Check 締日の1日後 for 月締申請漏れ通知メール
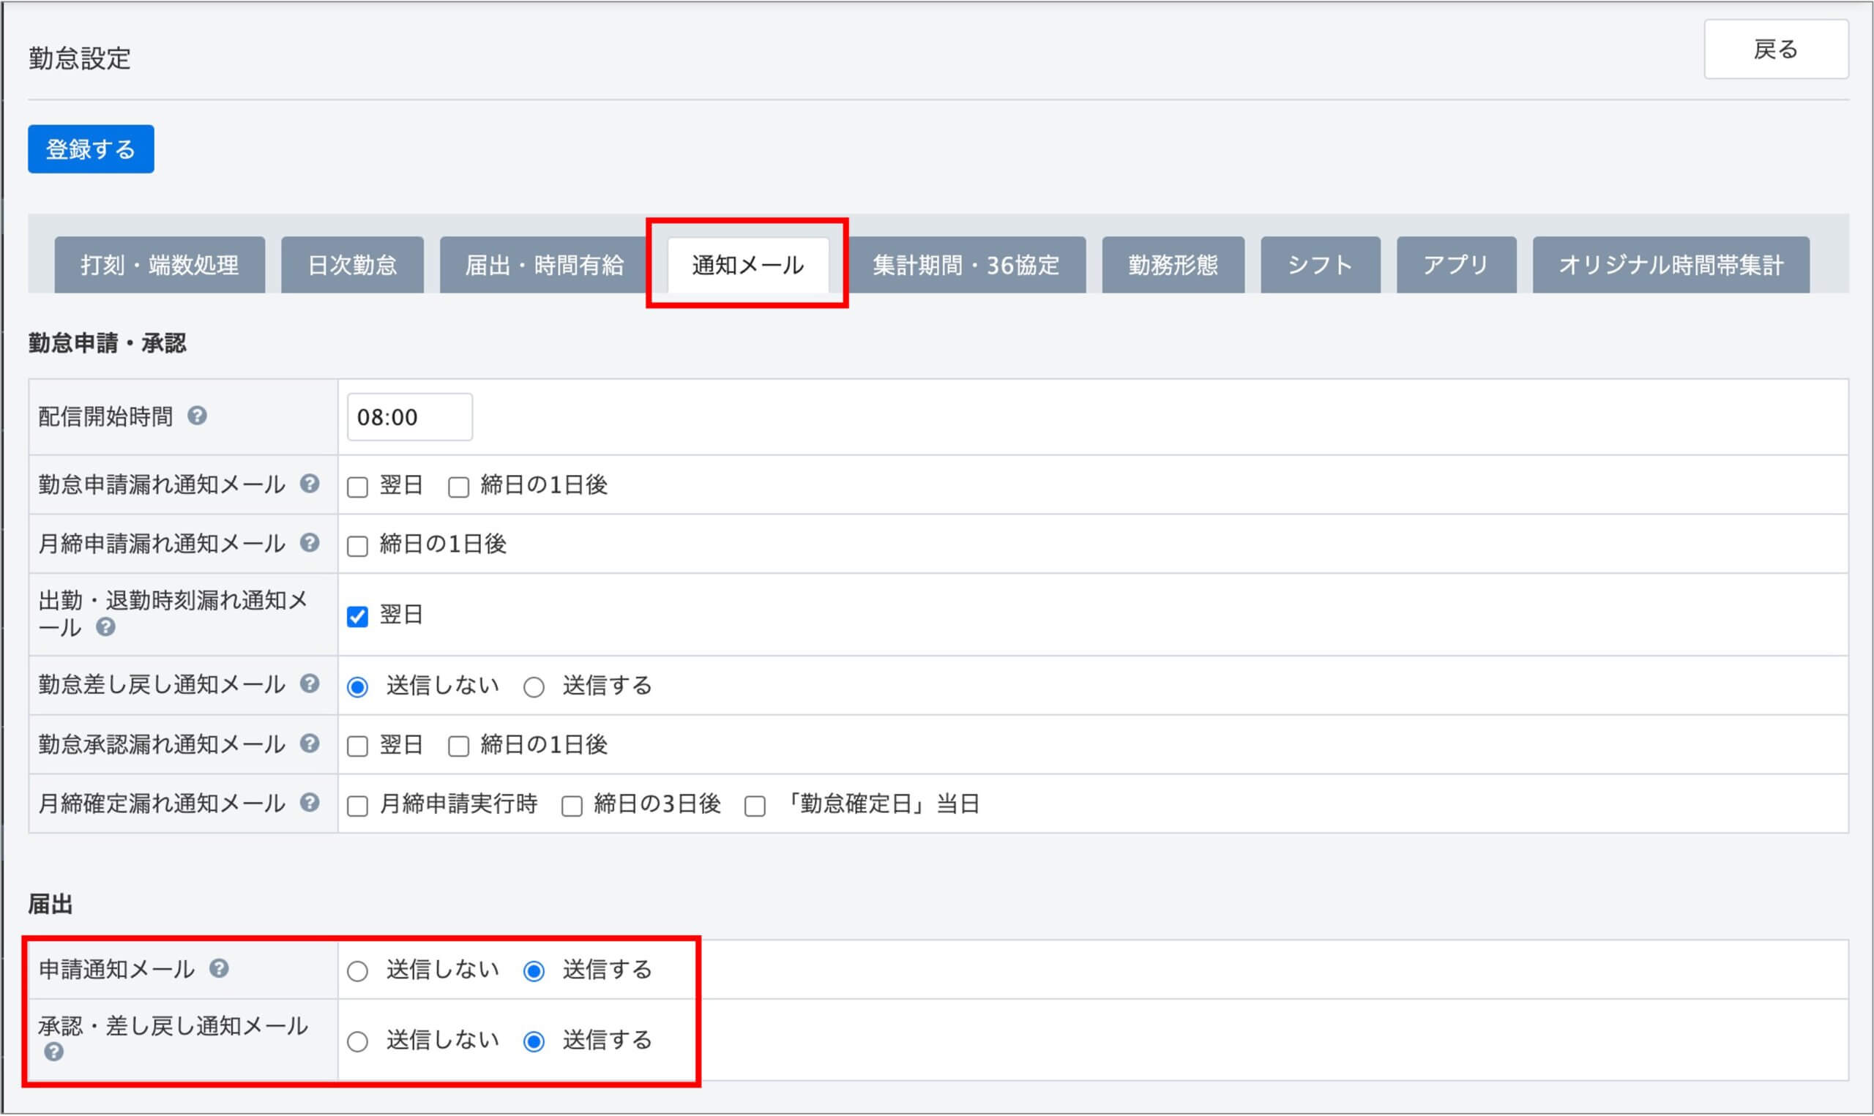The height and width of the screenshot is (1116, 1874). coord(357,546)
